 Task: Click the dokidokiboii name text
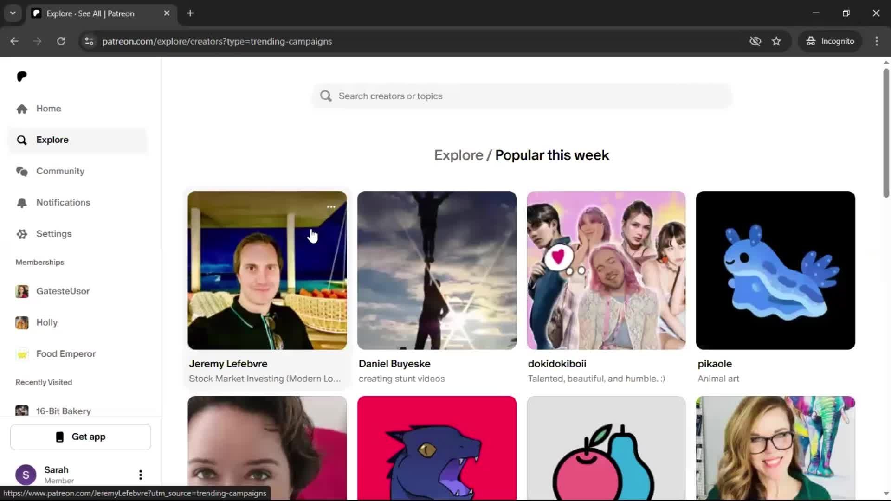[557, 364]
